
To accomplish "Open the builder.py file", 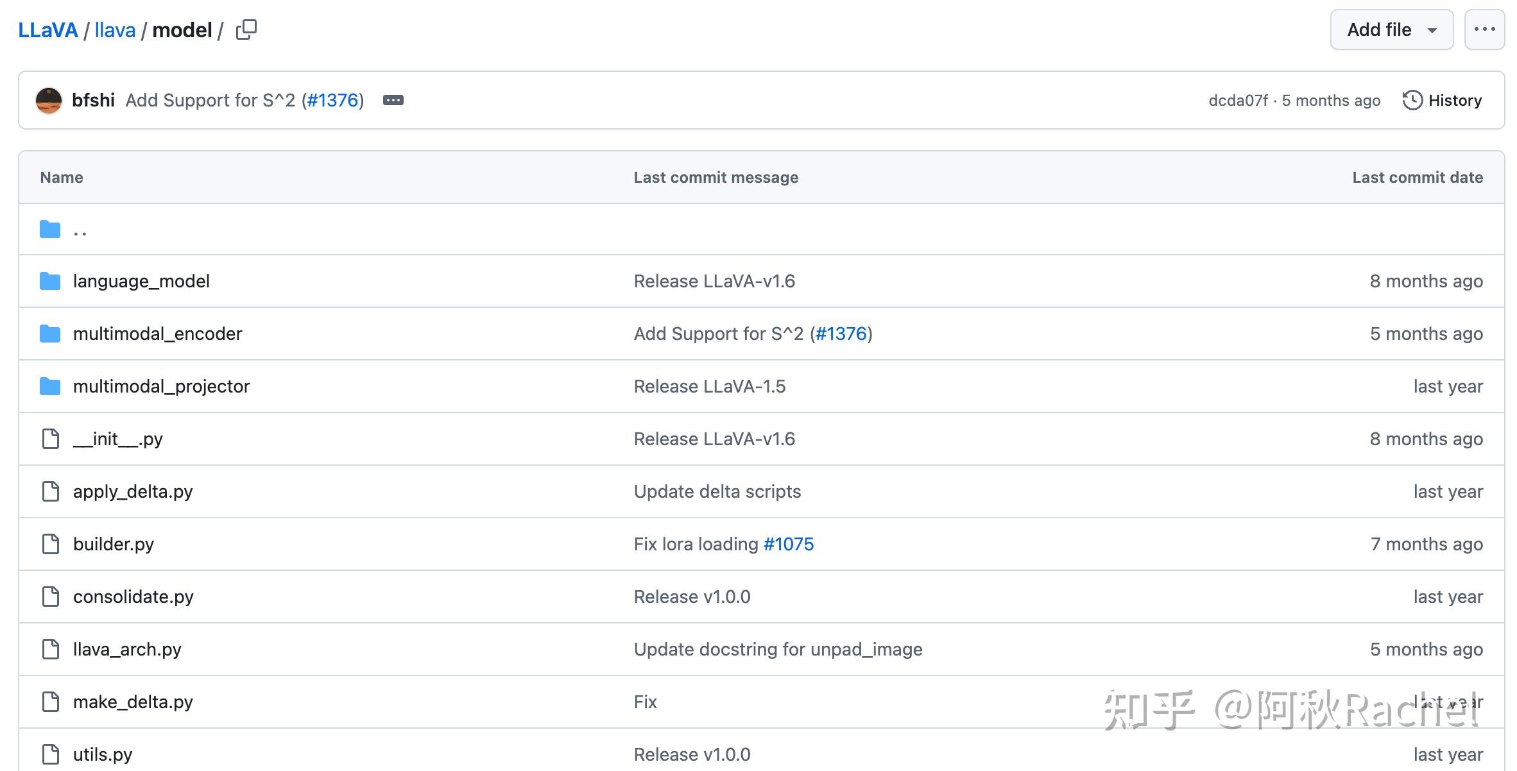I will click(x=114, y=544).
